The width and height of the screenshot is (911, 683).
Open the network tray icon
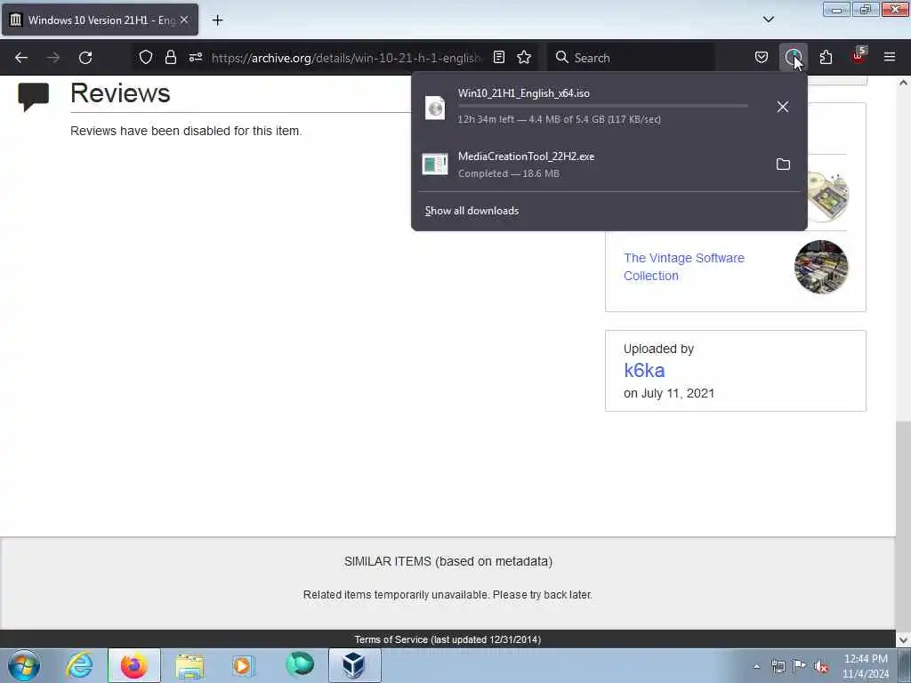778,666
